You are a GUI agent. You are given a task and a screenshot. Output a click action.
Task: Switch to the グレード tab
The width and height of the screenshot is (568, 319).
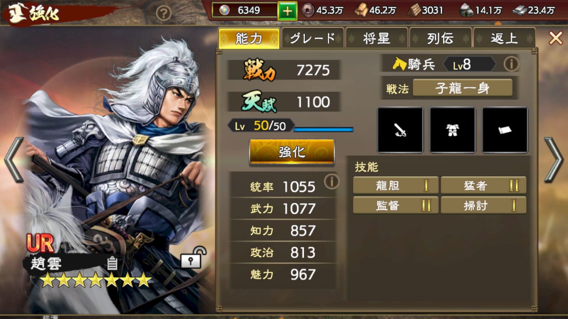pyautogui.click(x=313, y=38)
